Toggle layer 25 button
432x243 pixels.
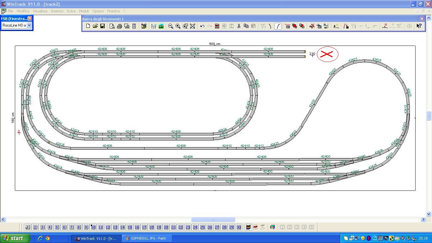pos(202,227)
